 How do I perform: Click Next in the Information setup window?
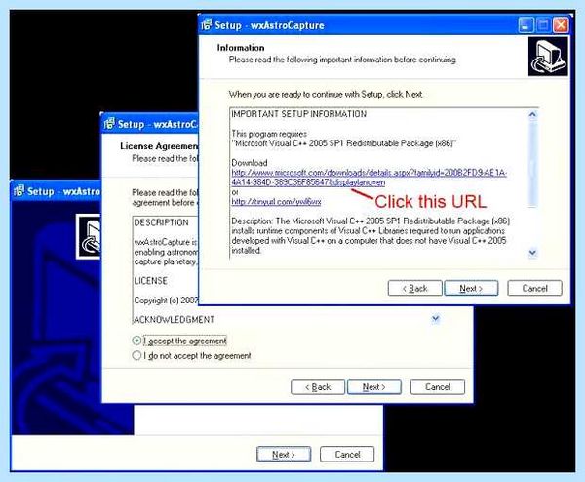click(471, 288)
